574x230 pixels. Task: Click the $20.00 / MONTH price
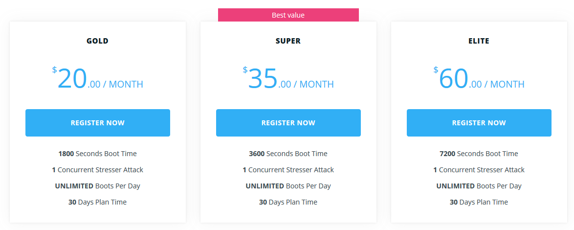click(98, 79)
